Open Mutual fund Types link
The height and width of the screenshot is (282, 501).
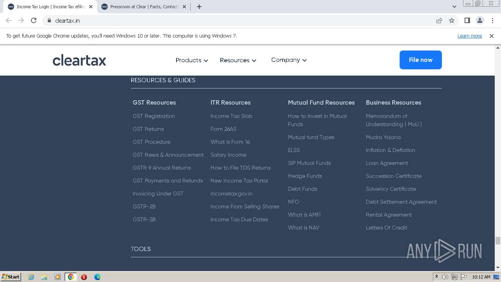[x=311, y=137]
